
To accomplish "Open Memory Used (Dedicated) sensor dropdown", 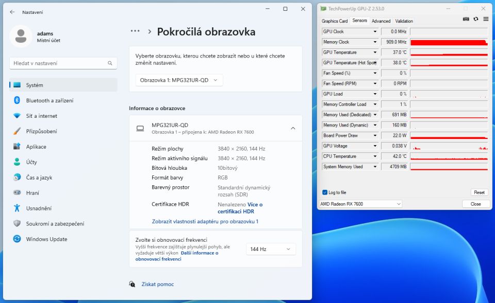I will (x=375, y=115).
